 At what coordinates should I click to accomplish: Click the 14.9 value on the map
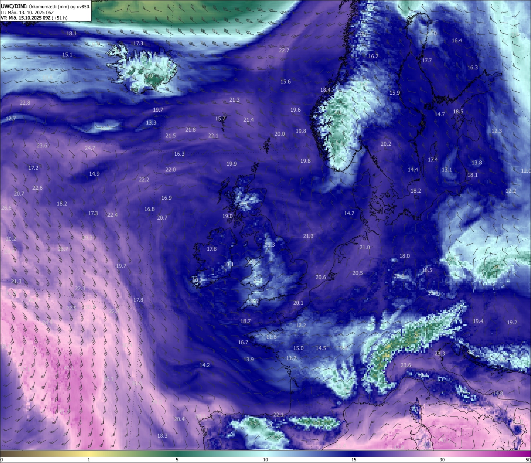94,174
